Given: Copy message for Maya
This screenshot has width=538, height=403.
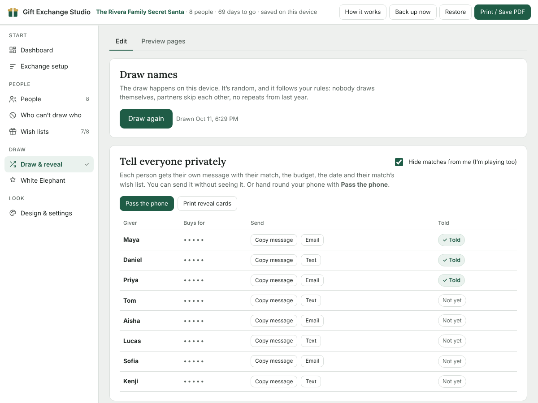Looking at the screenshot, I should (274, 240).
